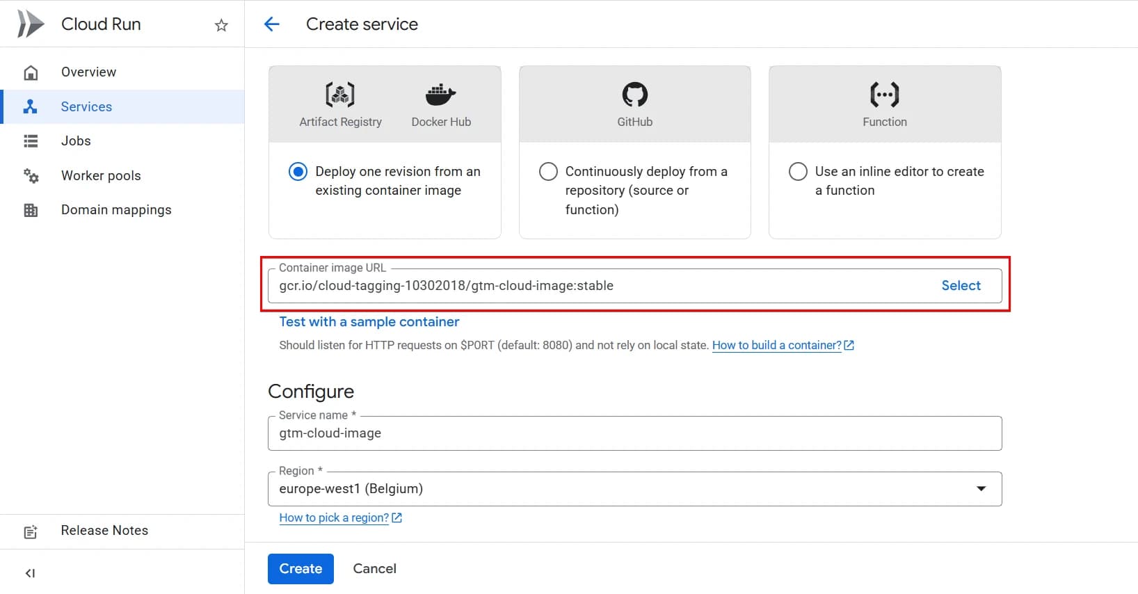Open the Region dropdown arrow

[x=981, y=489]
